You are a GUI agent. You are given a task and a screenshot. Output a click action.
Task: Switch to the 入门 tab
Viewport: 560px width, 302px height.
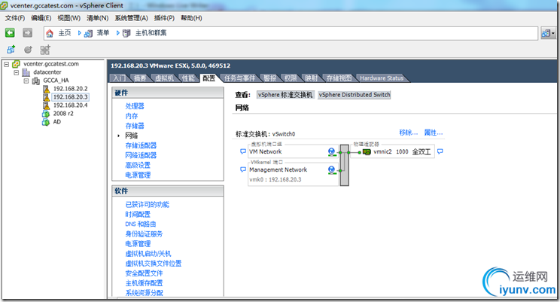[x=119, y=78]
